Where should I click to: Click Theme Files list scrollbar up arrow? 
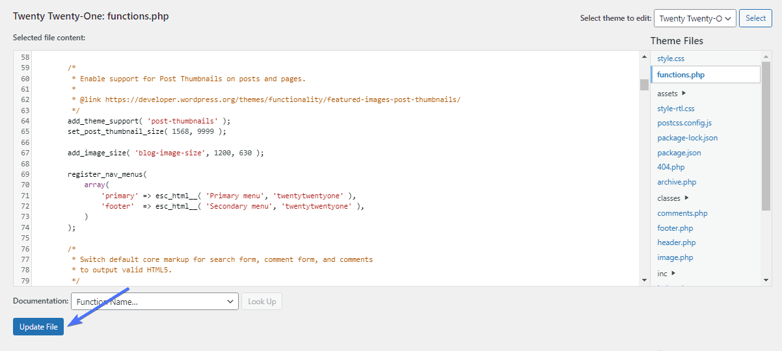click(x=766, y=57)
